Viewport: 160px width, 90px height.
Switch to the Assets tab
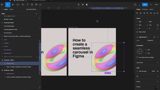tap(11, 9)
